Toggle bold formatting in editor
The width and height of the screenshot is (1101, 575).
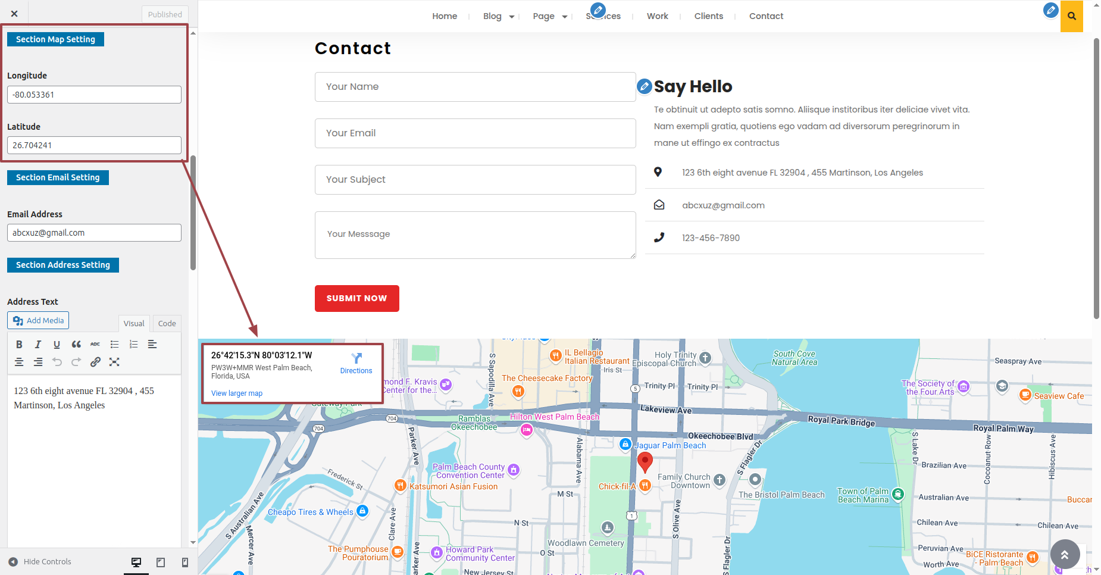click(19, 344)
